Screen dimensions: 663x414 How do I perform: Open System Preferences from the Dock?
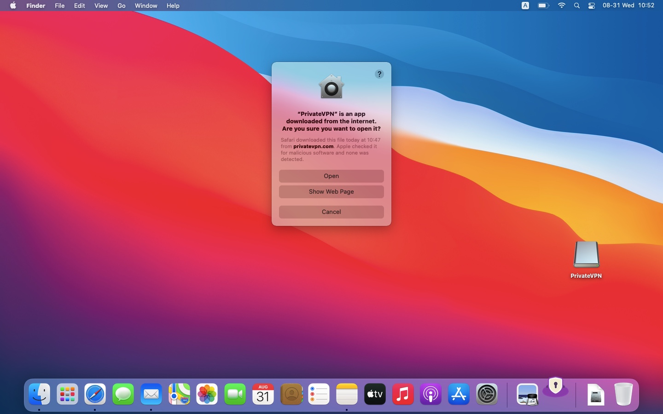pos(487,394)
